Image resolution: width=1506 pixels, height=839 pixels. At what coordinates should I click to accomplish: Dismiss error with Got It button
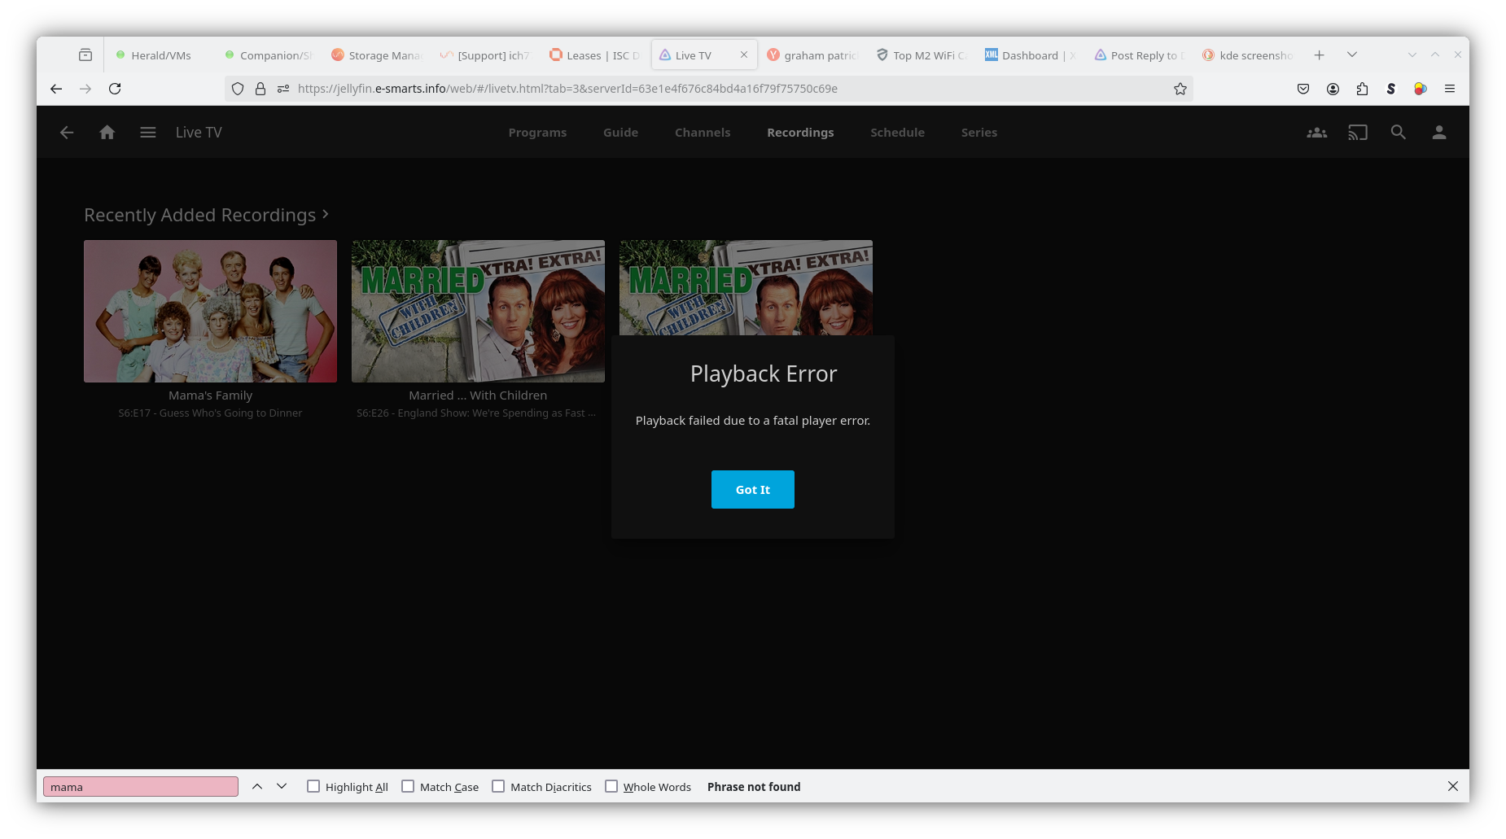[752, 489]
